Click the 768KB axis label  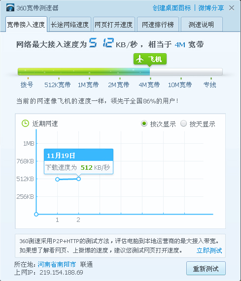pyautogui.click(x=25, y=161)
